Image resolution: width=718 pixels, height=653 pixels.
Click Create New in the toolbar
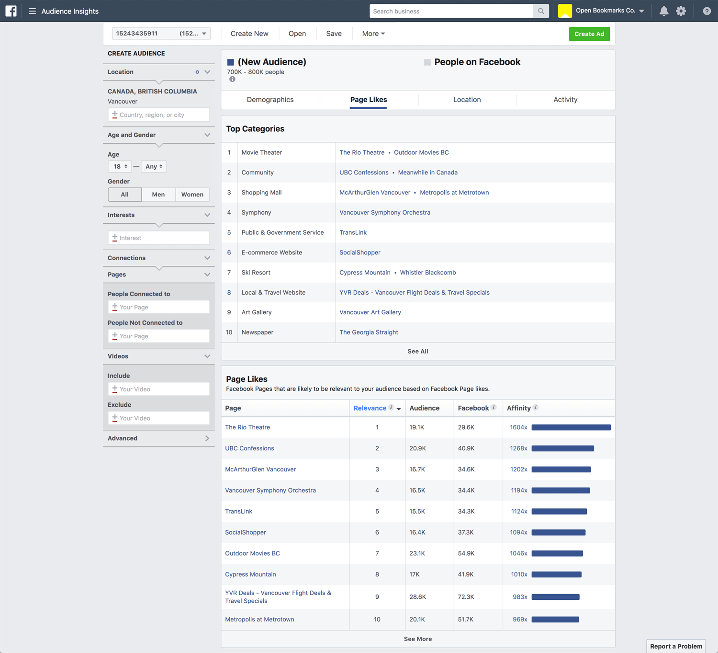tap(249, 34)
